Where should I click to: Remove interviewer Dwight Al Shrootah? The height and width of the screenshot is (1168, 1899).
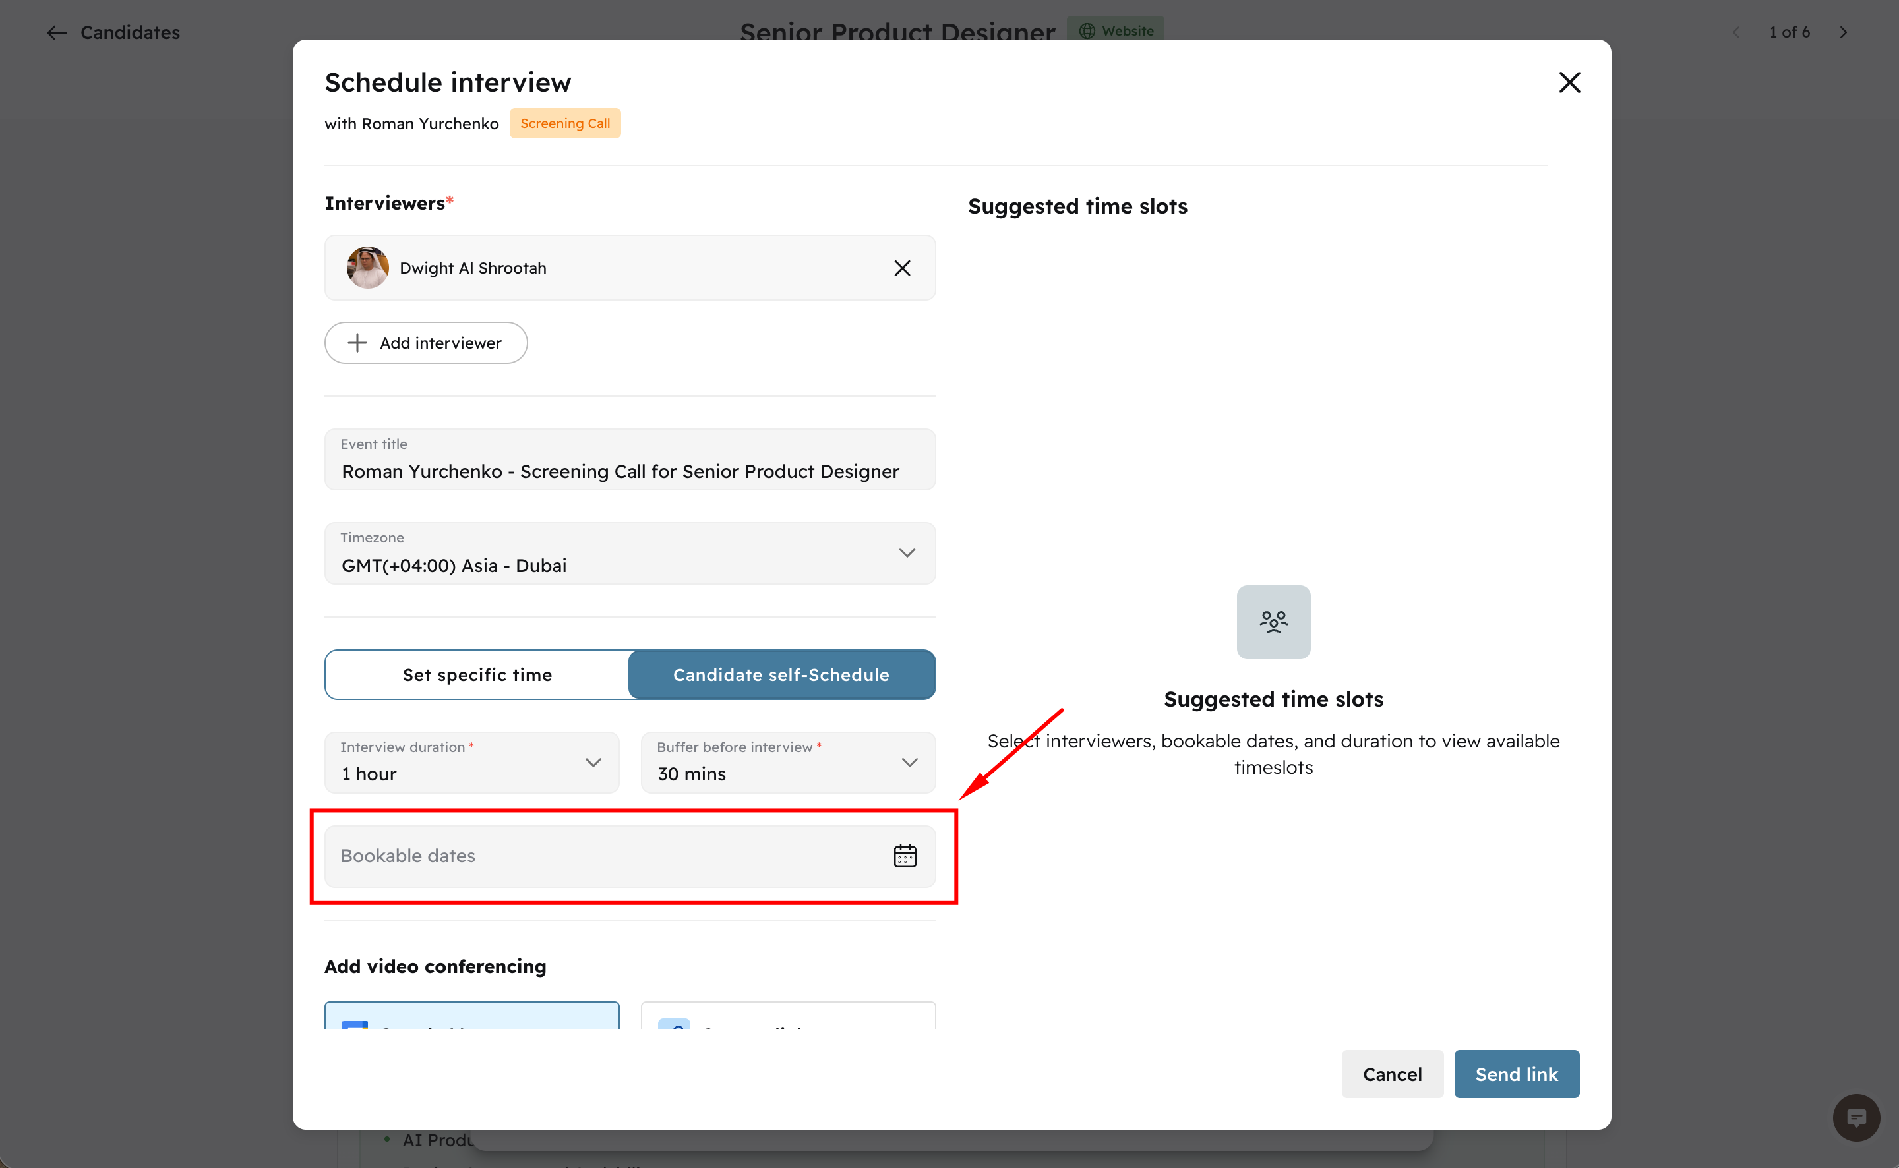coord(901,268)
